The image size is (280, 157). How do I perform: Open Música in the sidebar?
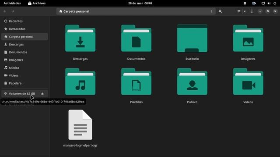(x=24, y=68)
